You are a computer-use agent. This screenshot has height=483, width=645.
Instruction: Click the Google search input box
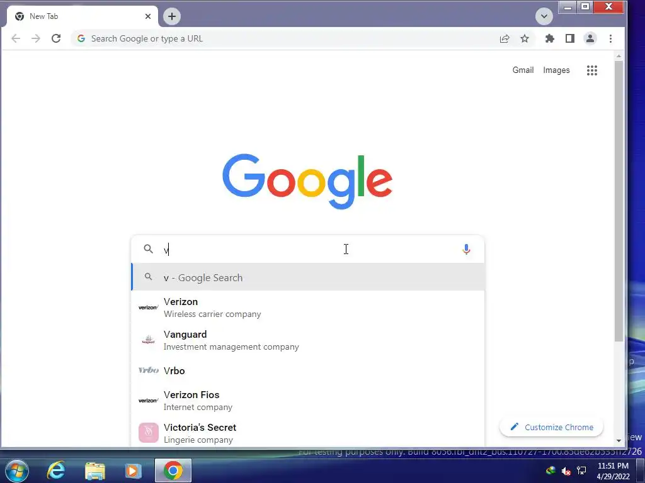click(x=307, y=249)
